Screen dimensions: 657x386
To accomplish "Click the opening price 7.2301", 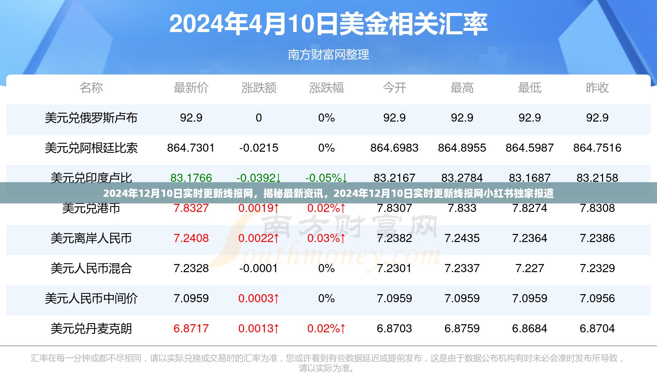I will point(394,268).
